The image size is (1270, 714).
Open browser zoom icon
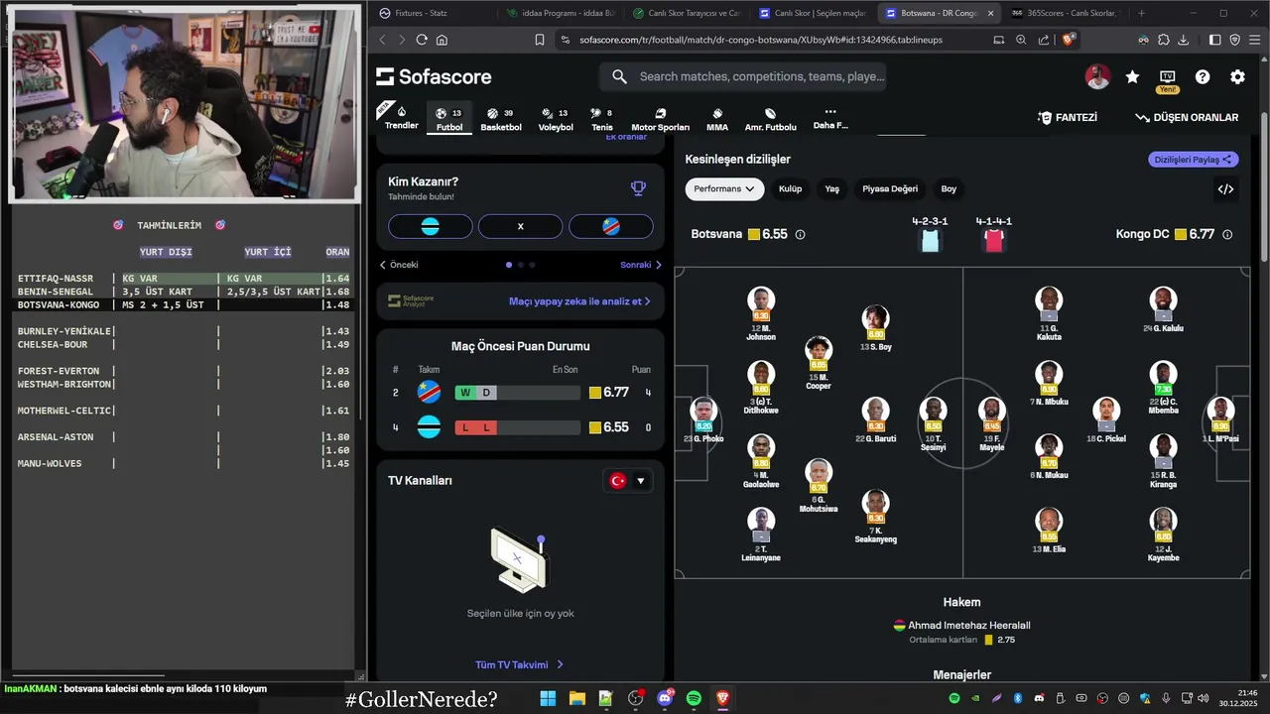1021,40
